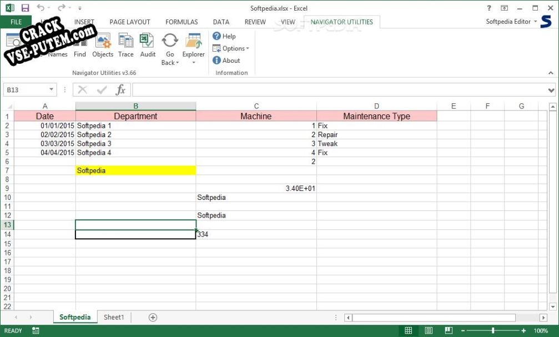This screenshot has width=559, height=337.
Task: Click Ribbon Display Options icon
Action: (504, 8)
